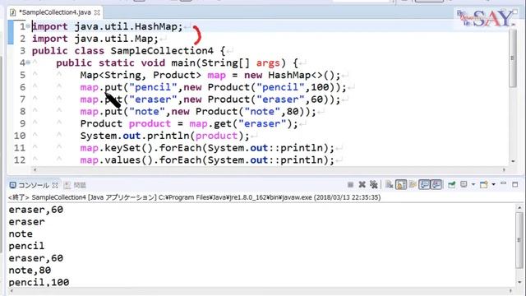
Task: Open Display Selected Console dropdown arrow
Action: click(473, 184)
